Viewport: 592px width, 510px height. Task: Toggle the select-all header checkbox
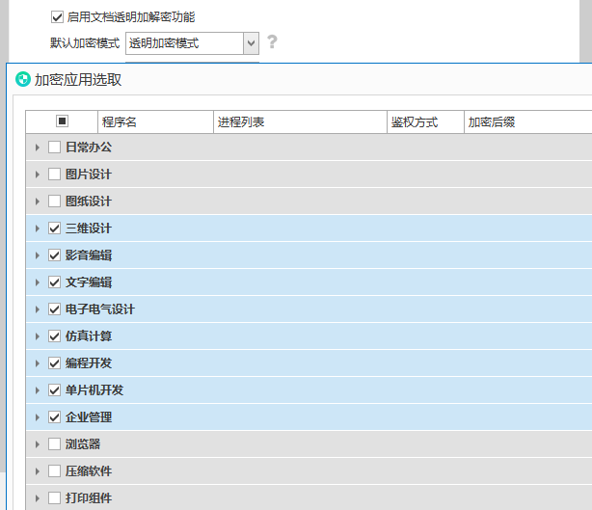[x=63, y=121]
